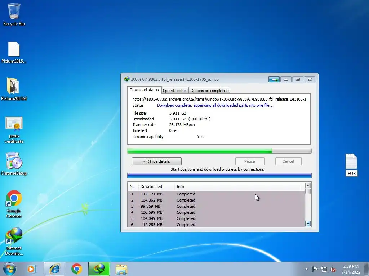Select the Google Chrome desktop shortcut
369x276 pixels.
(14, 204)
